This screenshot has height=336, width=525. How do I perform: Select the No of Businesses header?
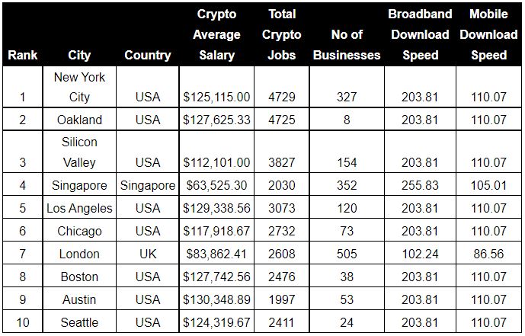346,44
